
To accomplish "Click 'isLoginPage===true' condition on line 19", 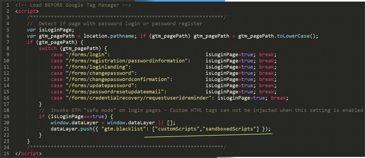I will click(79, 116).
